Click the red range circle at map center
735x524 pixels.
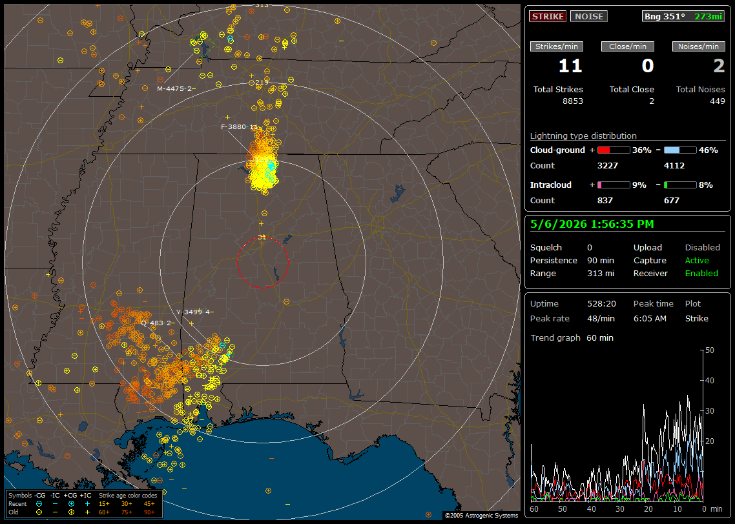[262, 262]
